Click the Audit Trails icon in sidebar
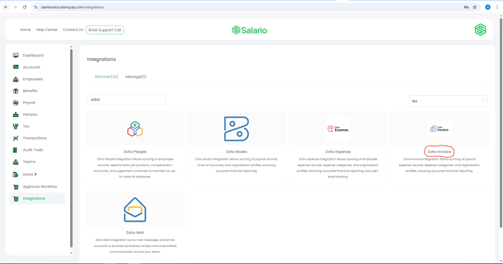The height and width of the screenshot is (264, 503). coord(15,150)
